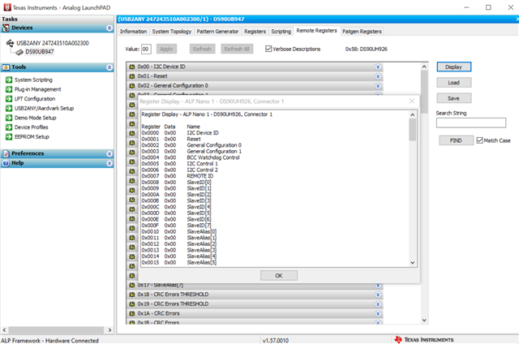Expand the Preferences task panel

click(109, 154)
